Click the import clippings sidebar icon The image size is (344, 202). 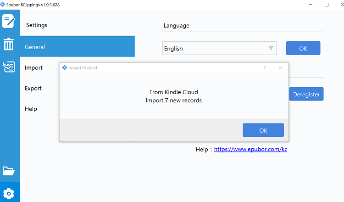coord(9,67)
